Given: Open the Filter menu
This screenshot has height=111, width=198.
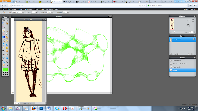Looking at the screenshot, I should click(x=37, y=9).
